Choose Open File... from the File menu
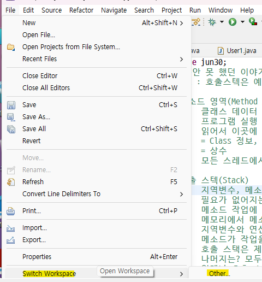 coord(97,35)
